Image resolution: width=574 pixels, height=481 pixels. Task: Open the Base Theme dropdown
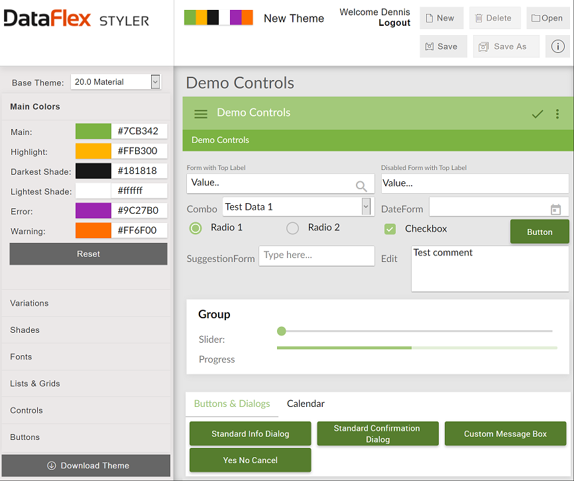click(x=116, y=82)
